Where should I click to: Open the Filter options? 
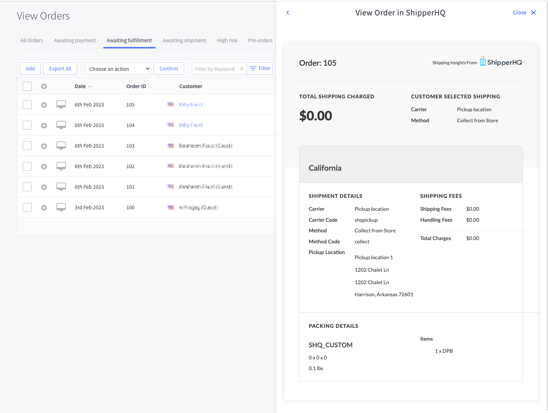click(260, 69)
